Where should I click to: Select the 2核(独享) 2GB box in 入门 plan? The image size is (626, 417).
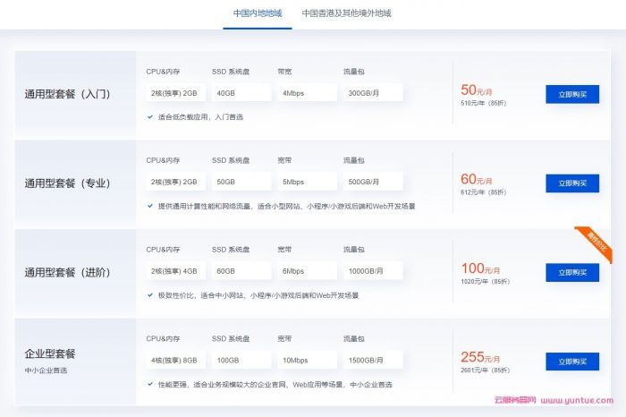click(x=173, y=93)
